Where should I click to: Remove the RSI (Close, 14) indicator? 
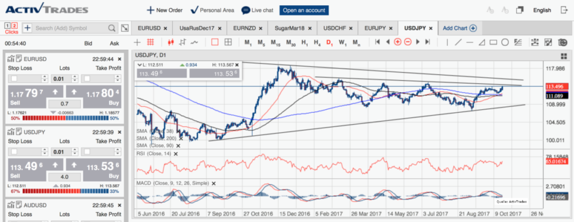point(176,154)
